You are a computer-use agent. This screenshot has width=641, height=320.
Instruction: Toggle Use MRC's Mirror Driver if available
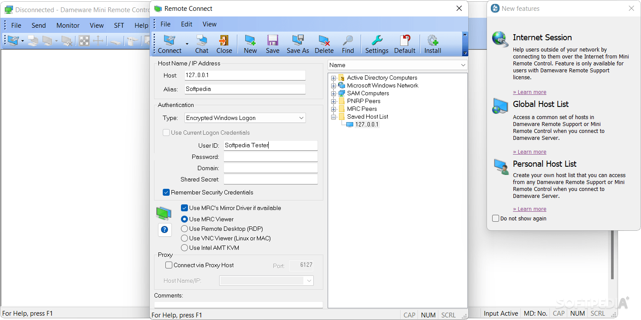click(x=184, y=208)
